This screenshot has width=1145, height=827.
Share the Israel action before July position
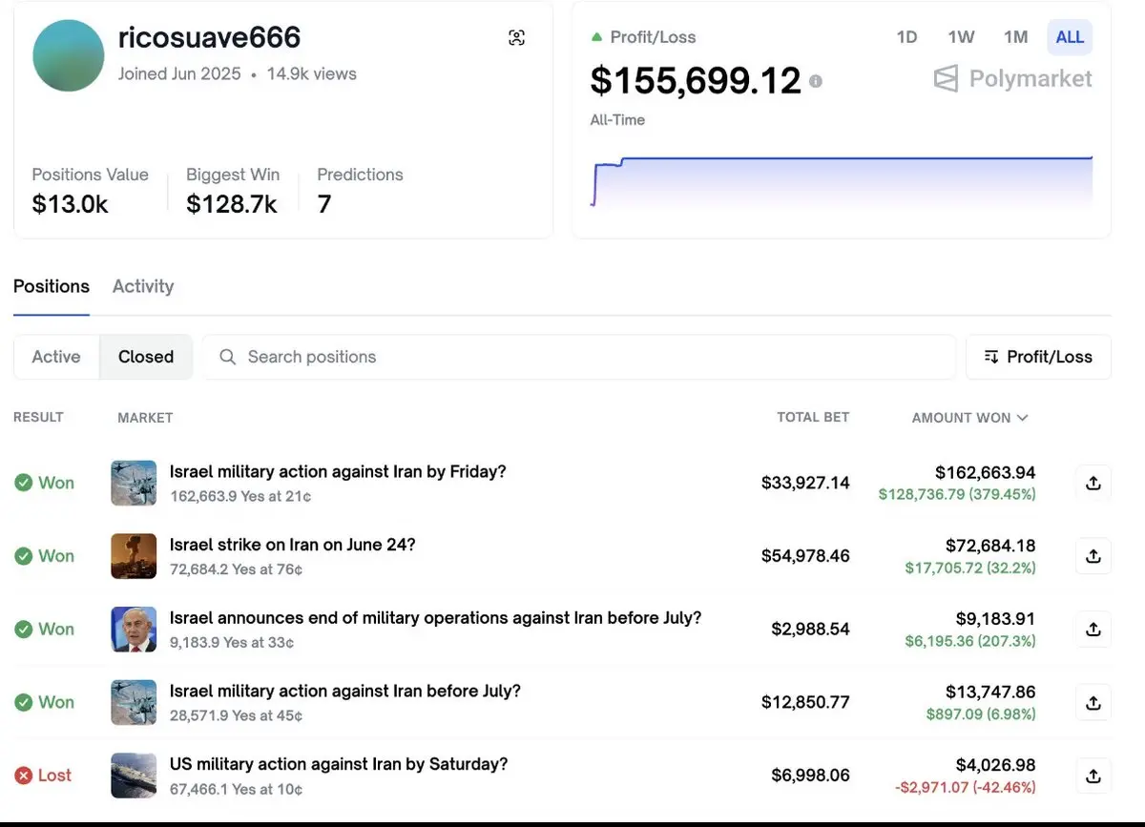pos(1093,702)
